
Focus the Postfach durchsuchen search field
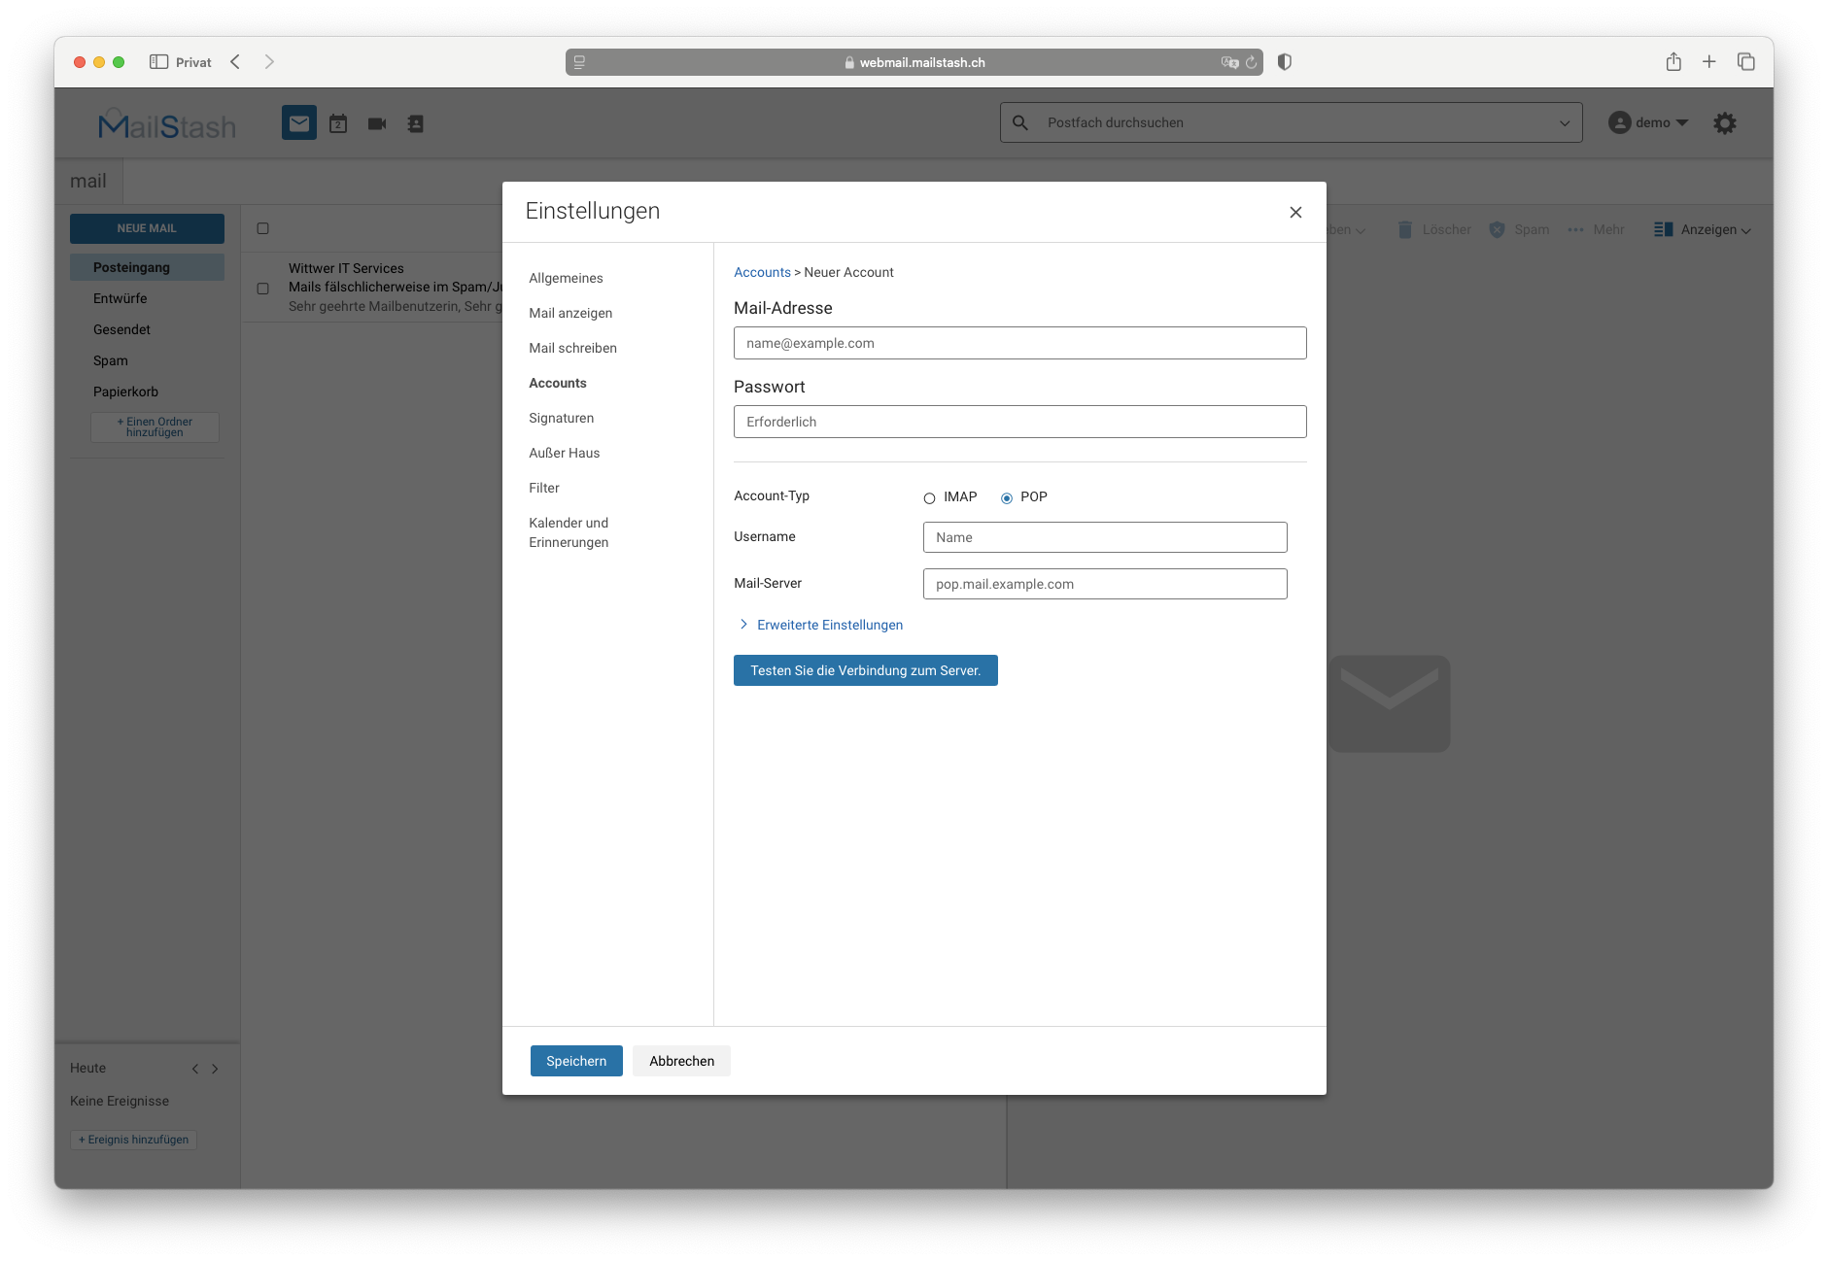pos(1293,122)
